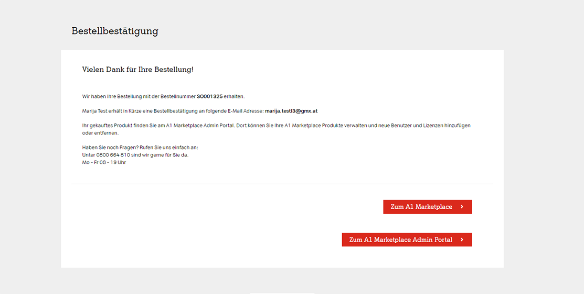Click the phone number line Unter 0800 664 810
This screenshot has width=584, height=294.
tap(135, 155)
